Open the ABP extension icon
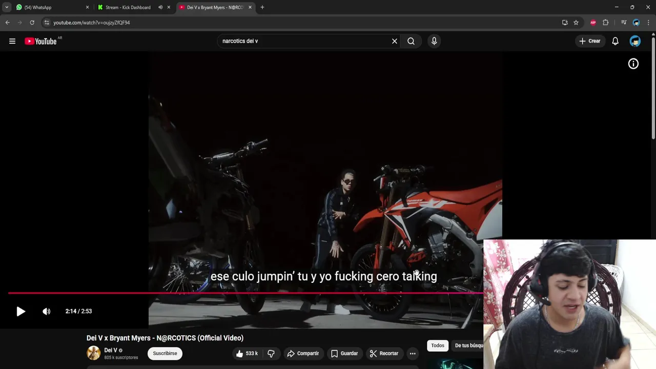This screenshot has height=369, width=656. tap(593, 23)
